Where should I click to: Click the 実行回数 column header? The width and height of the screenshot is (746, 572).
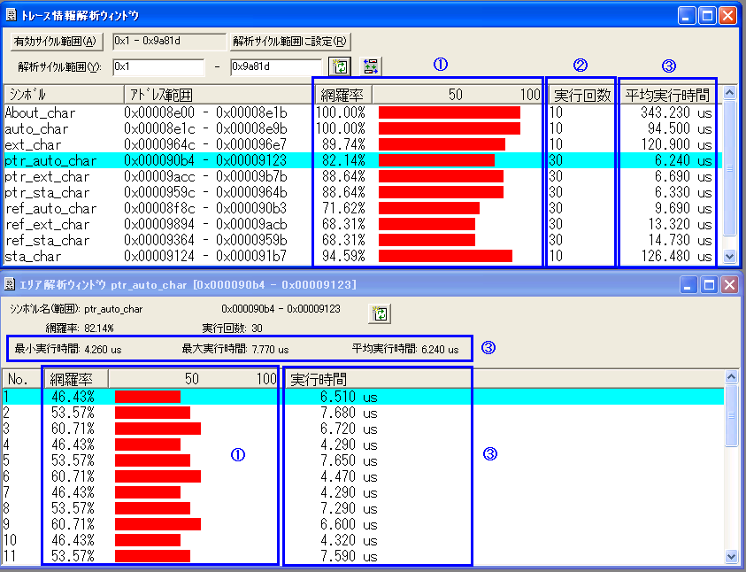pos(581,95)
